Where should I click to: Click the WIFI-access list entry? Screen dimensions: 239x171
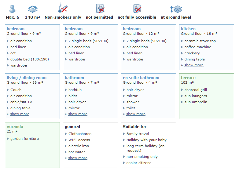click(79, 140)
